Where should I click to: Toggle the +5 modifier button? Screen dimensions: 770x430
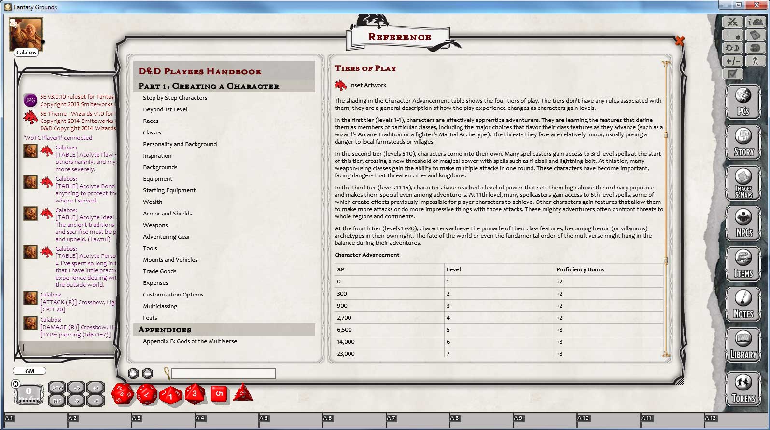(96, 388)
